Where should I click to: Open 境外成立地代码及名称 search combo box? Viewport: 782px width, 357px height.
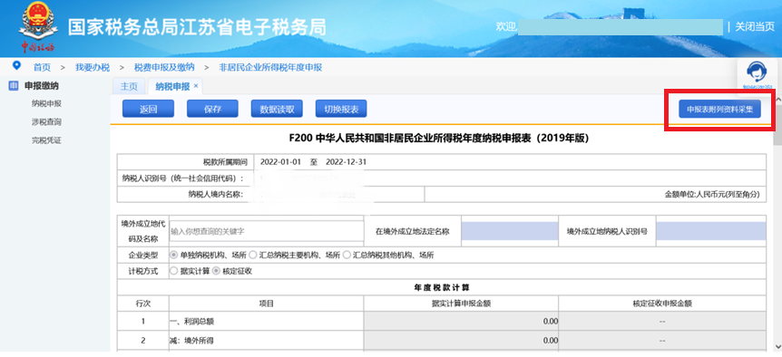tap(267, 232)
